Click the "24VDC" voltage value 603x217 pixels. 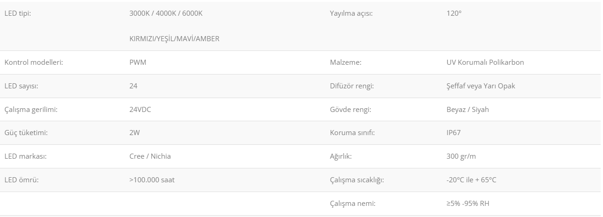[140, 110]
